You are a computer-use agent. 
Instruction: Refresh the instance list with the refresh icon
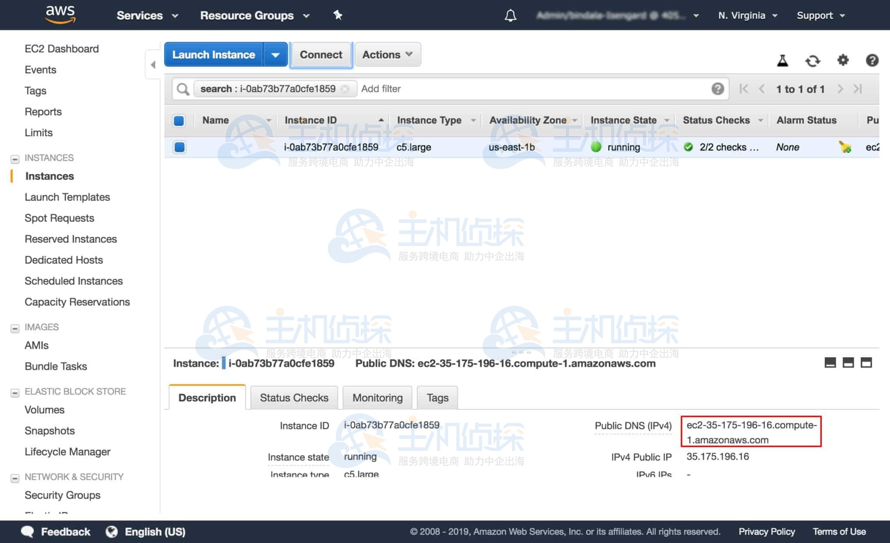(812, 61)
